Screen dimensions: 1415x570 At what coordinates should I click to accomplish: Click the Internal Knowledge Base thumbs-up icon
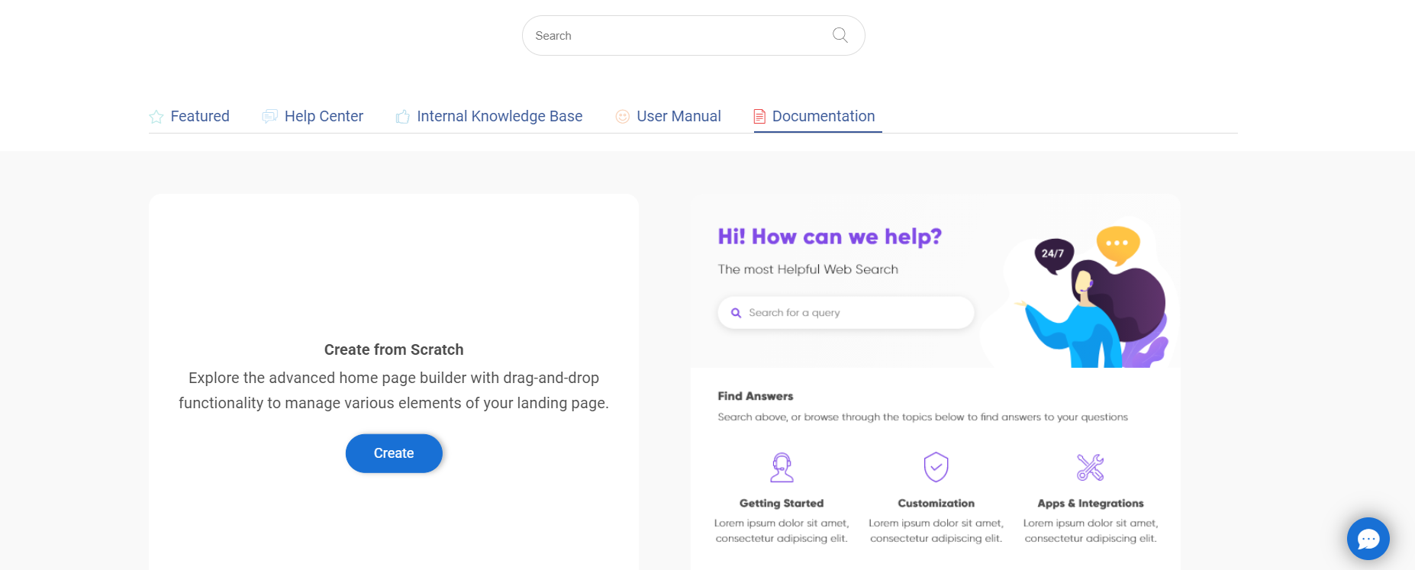[x=402, y=117]
